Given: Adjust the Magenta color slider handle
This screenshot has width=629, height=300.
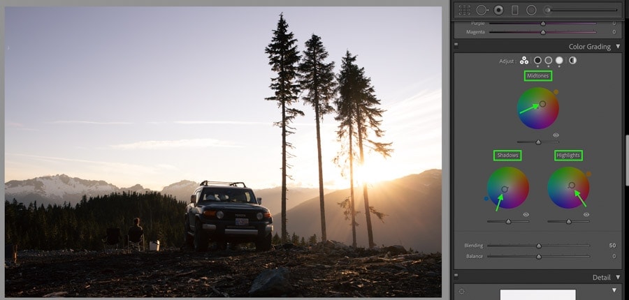Looking at the screenshot, I should point(543,32).
